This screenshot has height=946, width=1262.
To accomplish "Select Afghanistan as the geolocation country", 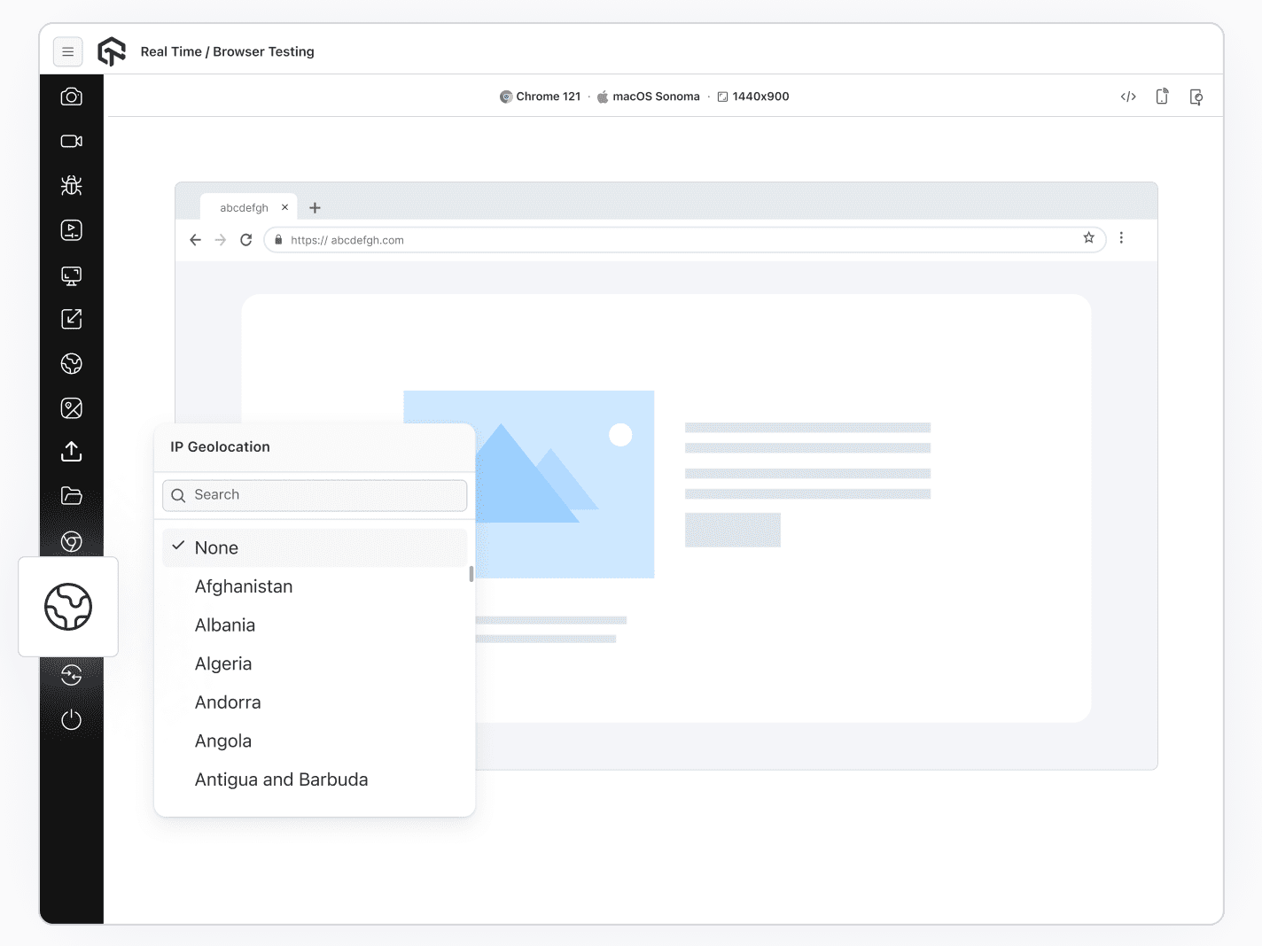I will tap(244, 585).
